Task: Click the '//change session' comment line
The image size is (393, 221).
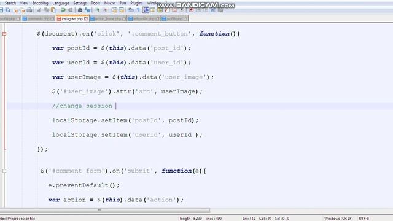Action: [82, 106]
